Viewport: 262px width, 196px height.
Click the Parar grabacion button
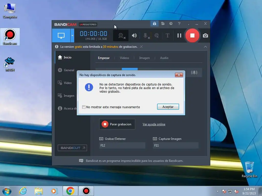[117, 124]
